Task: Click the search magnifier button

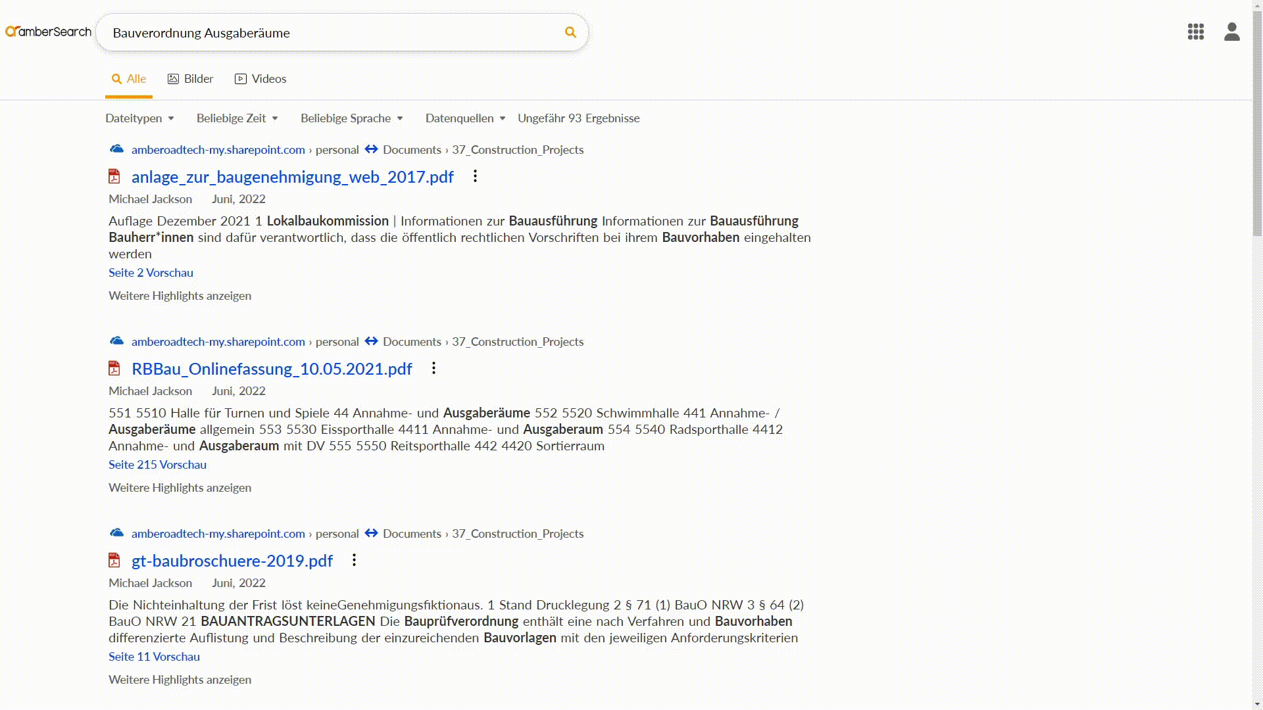Action: click(570, 32)
